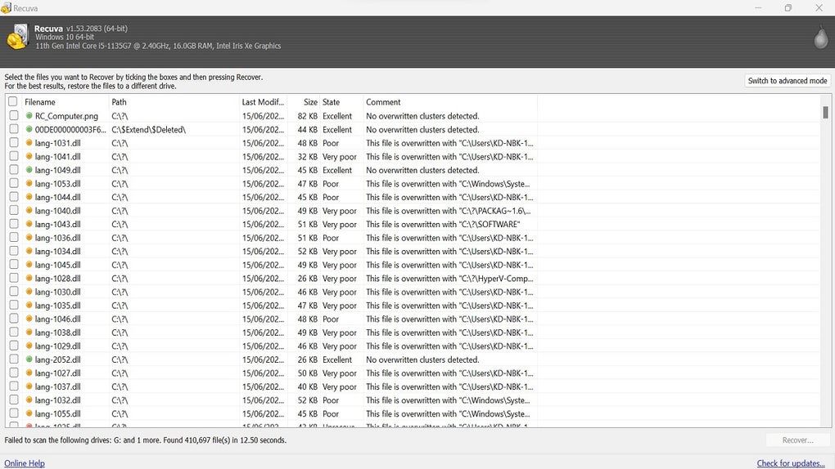Viewport: 835px width, 469px height.
Task: Open the Online Help link
Action: pos(25,463)
